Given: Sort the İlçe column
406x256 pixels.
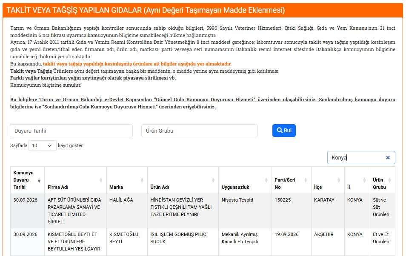Looking at the screenshot, I should point(339,180).
